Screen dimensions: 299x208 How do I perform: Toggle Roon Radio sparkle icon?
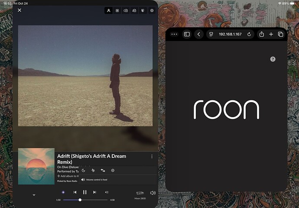click(63, 192)
